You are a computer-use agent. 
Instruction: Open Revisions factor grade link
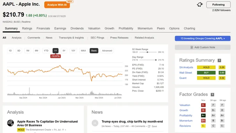pyautogui.click(x=185, y=126)
